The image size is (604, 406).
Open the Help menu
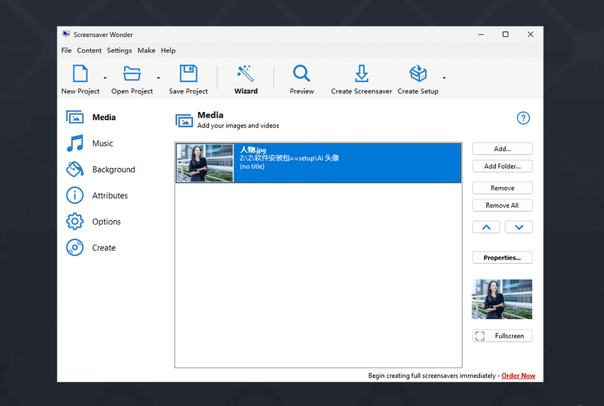point(168,50)
